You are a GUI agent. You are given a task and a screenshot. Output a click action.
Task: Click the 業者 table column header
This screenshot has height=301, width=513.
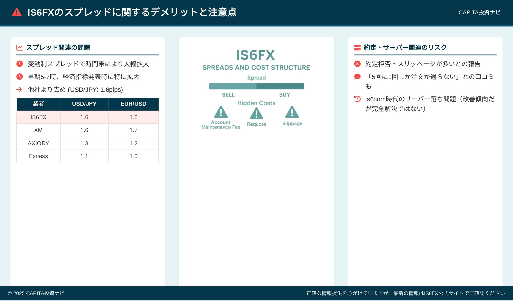tap(38, 104)
